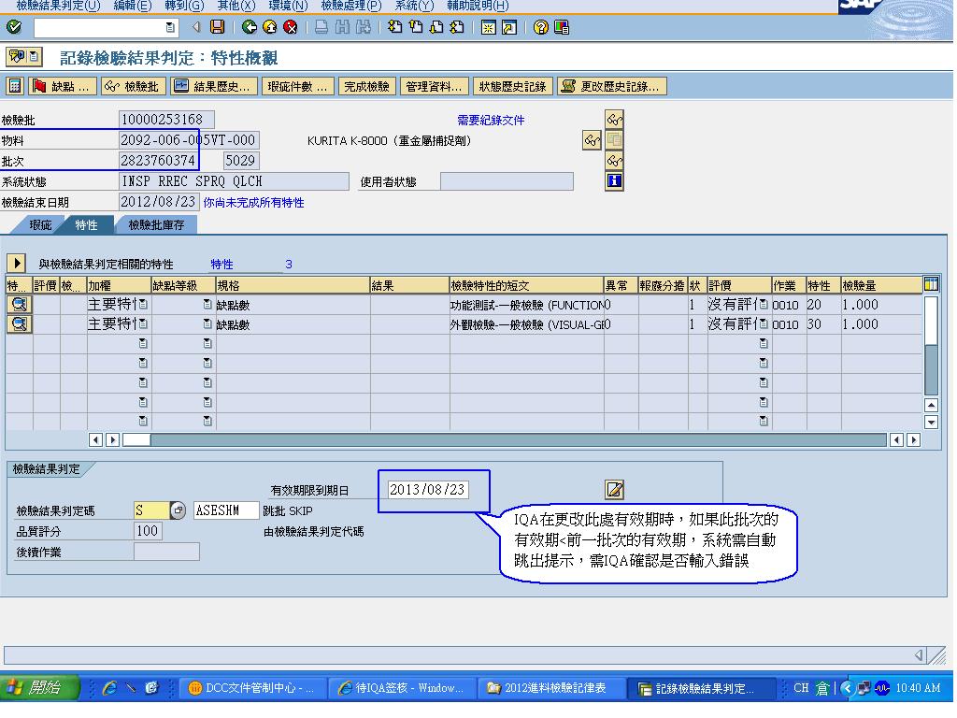
Task: Click the red Cancel icon
Action: 291,27
